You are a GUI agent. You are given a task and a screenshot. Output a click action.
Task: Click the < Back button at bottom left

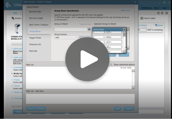[x=18, y=112]
